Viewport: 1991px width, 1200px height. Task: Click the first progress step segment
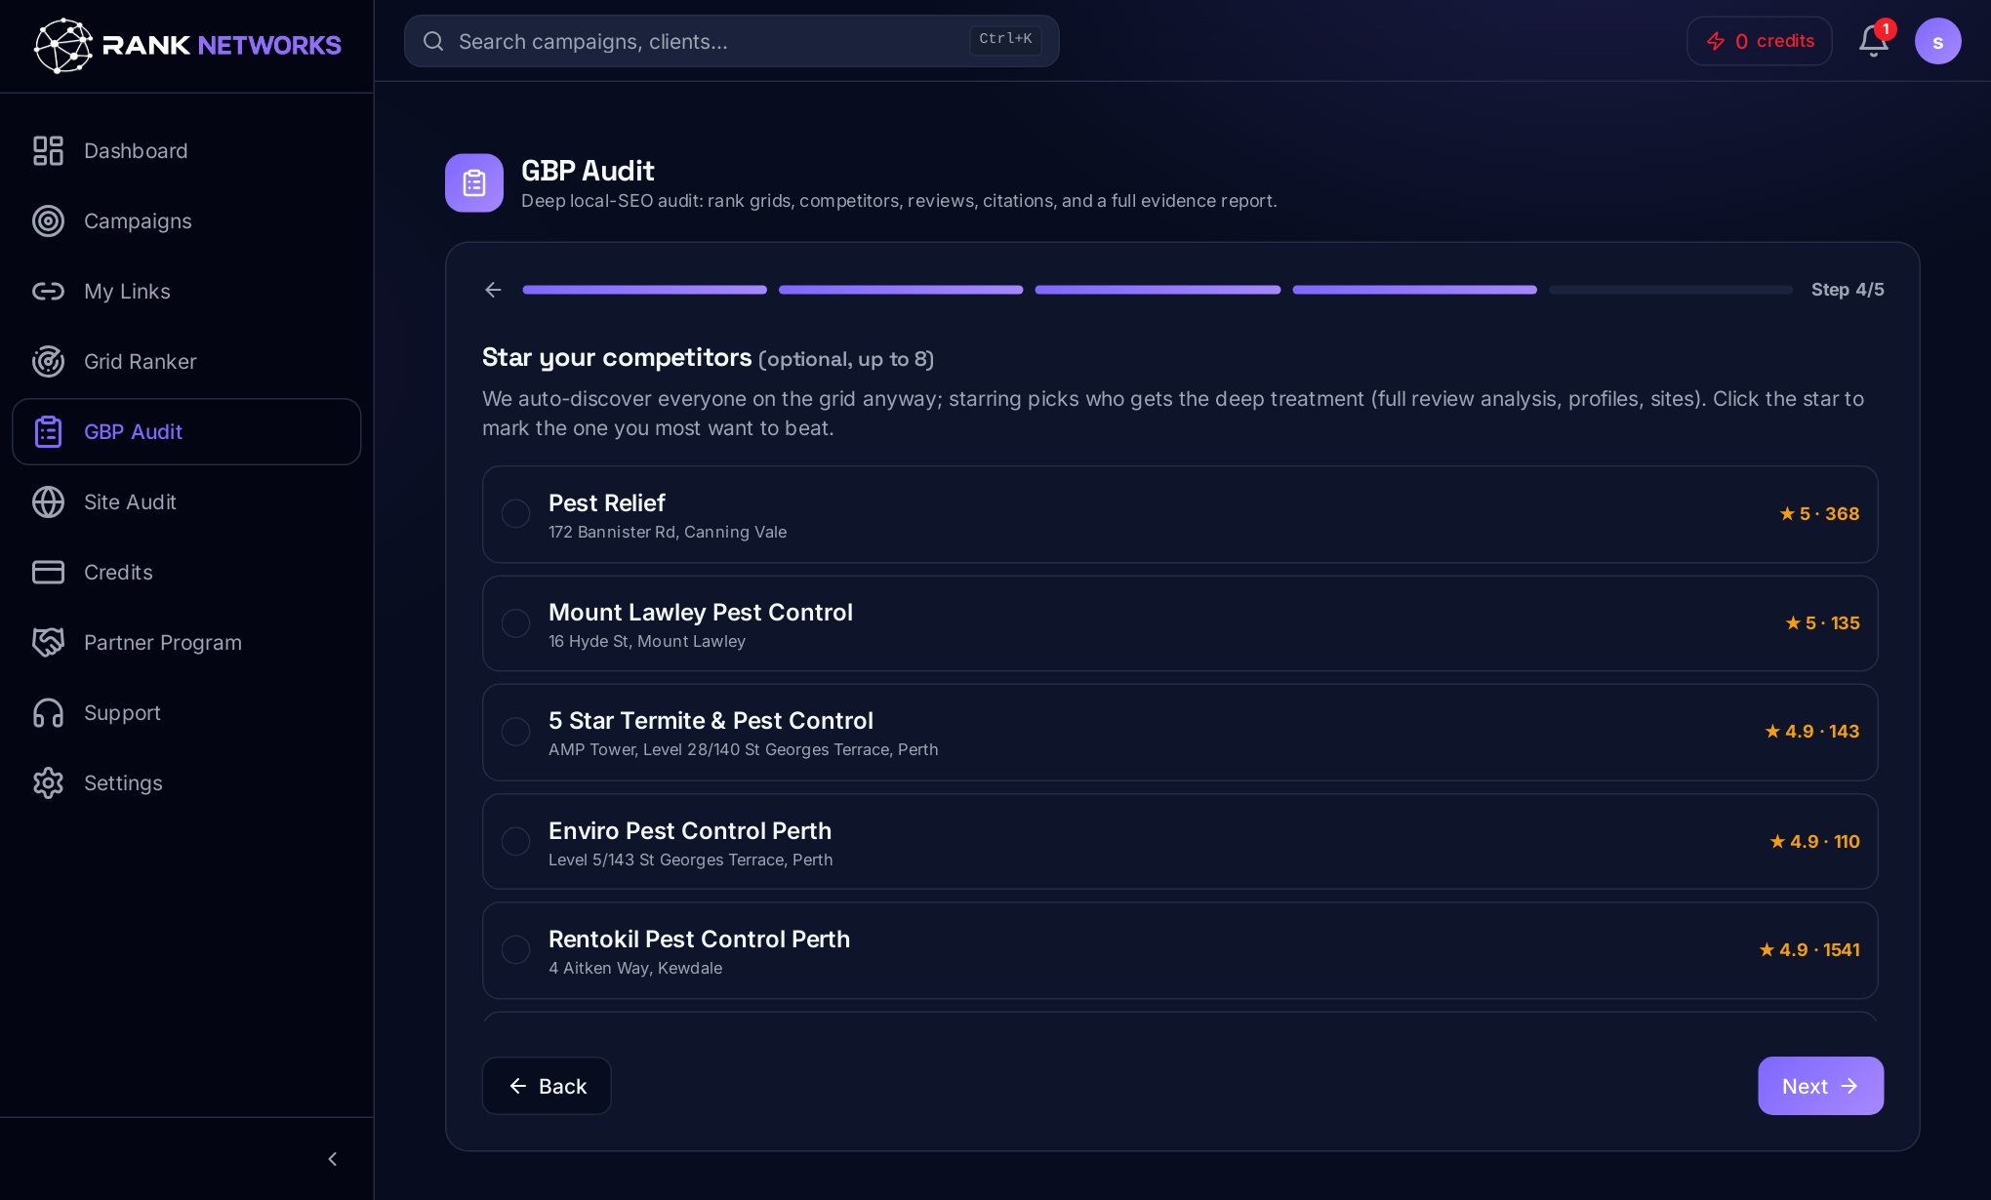(x=644, y=290)
